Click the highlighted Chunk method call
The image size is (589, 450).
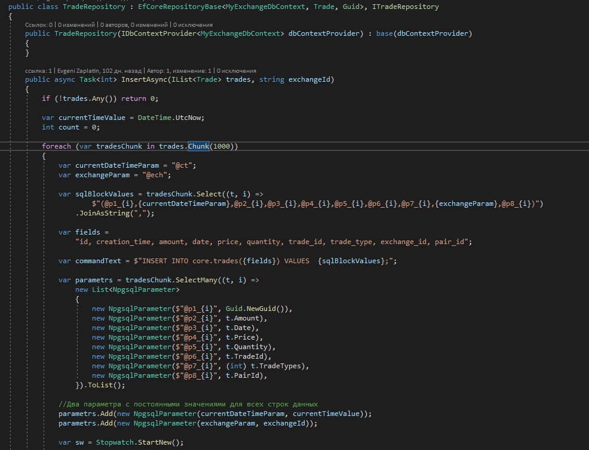[x=198, y=146]
